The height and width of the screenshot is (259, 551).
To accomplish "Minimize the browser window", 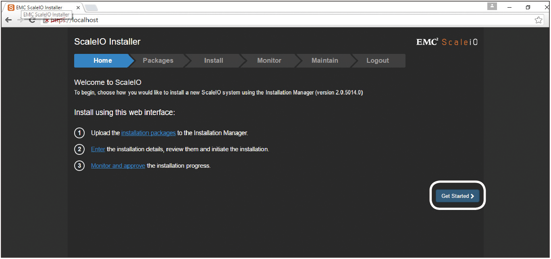I will pyautogui.click(x=509, y=7).
